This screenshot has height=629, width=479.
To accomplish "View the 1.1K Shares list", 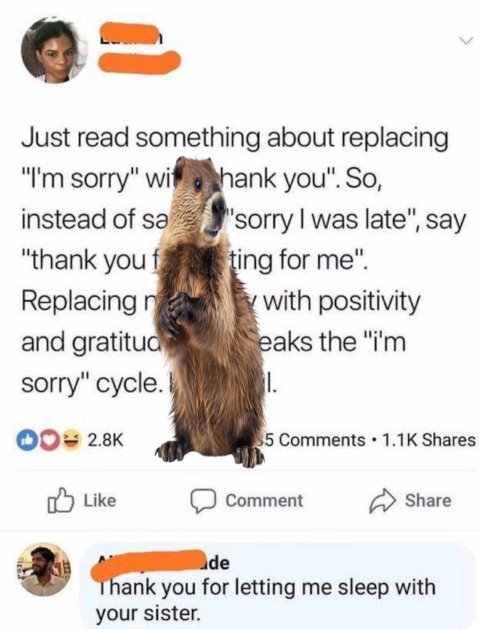I will (x=429, y=439).
